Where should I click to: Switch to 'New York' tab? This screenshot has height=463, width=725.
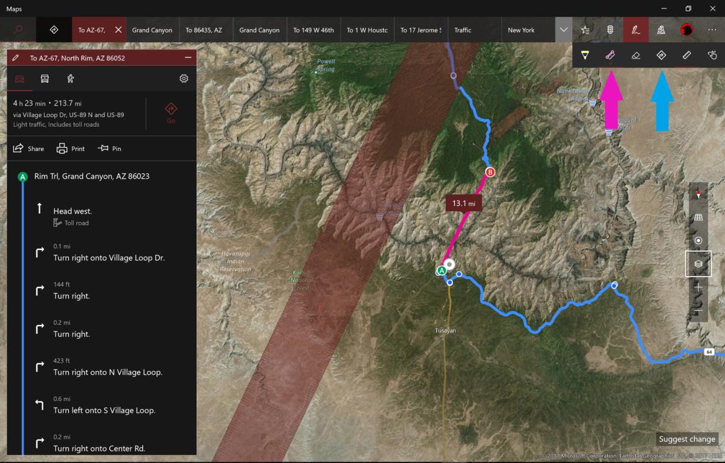pyautogui.click(x=528, y=30)
